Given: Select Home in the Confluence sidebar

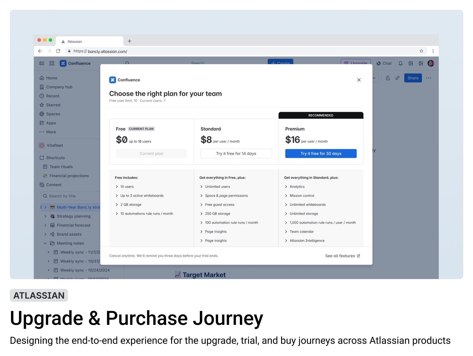Looking at the screenshot, I should tap(51, 78).
